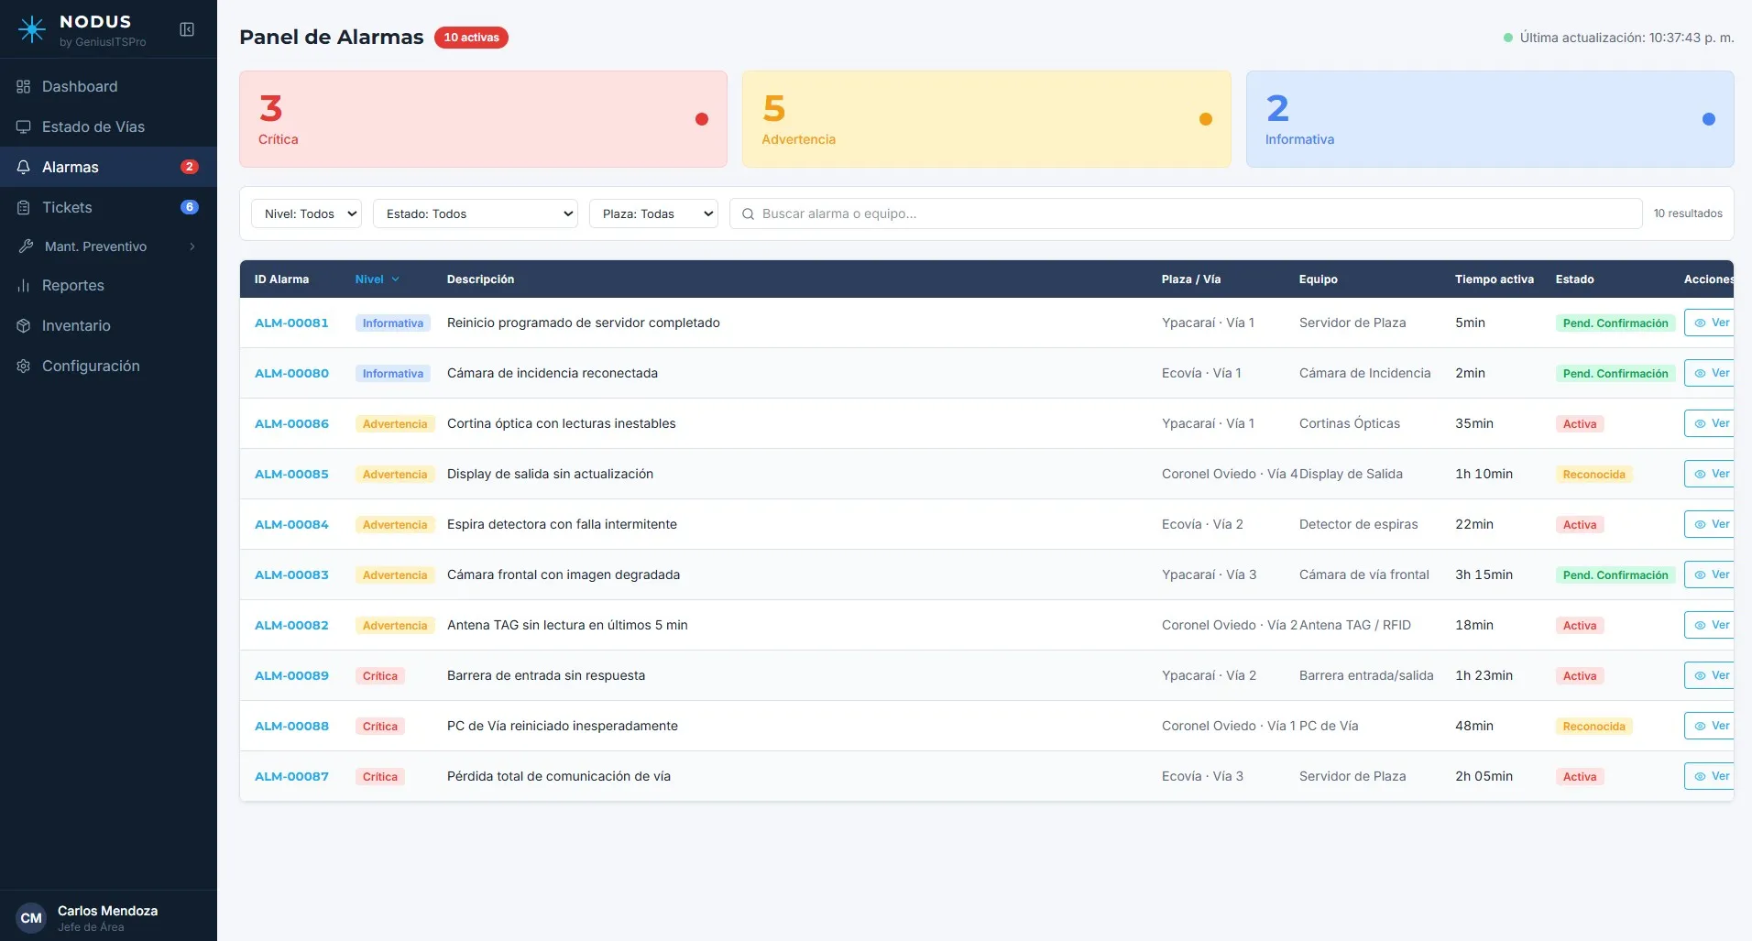Open alarm link ALM-00088
The width and height of the screenshot is (1752, 941).
pyautogui.click(x=291, y=726)
